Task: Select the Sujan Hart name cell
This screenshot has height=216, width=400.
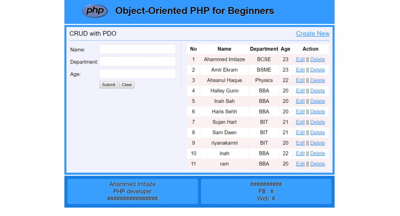Action: [x=225, y=122]
